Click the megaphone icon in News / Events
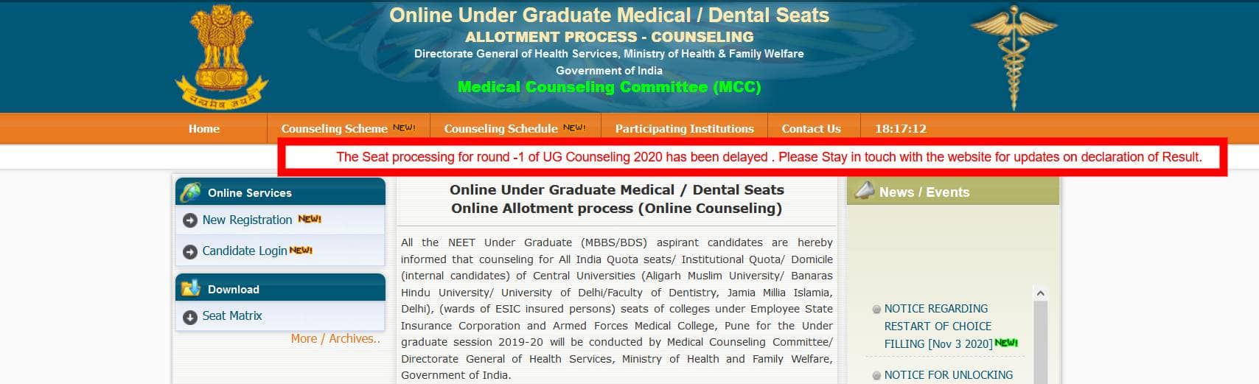The width and height of the screenshot is (1259, 384). pyautogui.click(x=864, y=191)
